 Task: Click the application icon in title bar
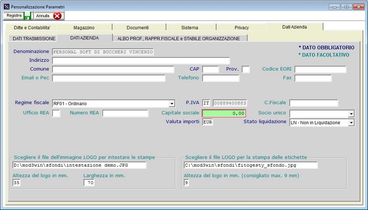7,7
